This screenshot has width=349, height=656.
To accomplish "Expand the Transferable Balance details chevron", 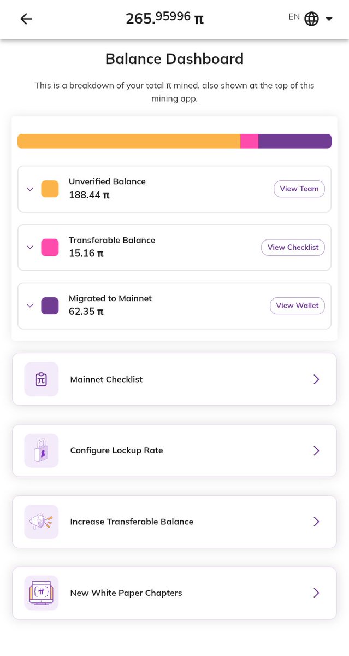I will (x=30, y=248).
